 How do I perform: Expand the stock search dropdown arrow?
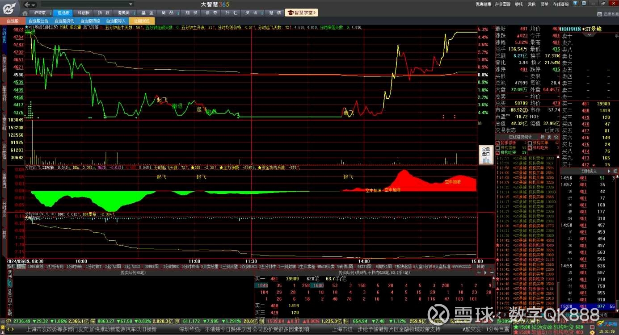coord(131,4)
